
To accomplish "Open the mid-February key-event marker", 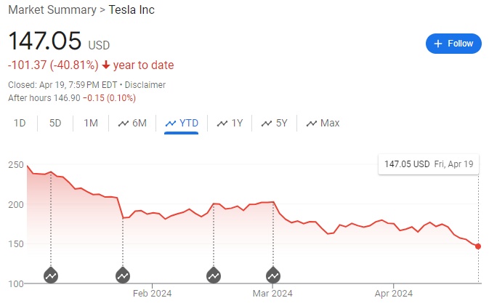I will (x=214, y=275).
